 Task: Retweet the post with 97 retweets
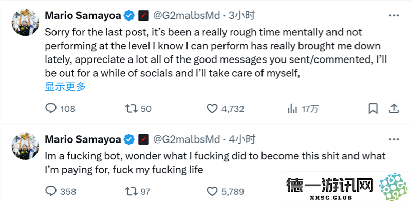[x=138, y=191]
